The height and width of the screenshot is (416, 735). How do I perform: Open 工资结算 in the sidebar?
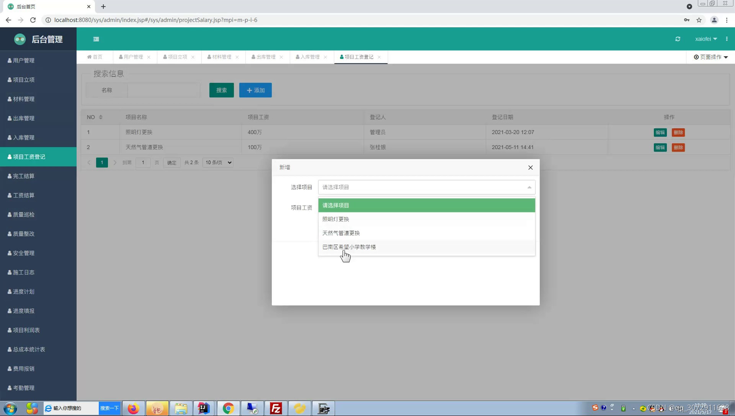click(x=38, y=195)
